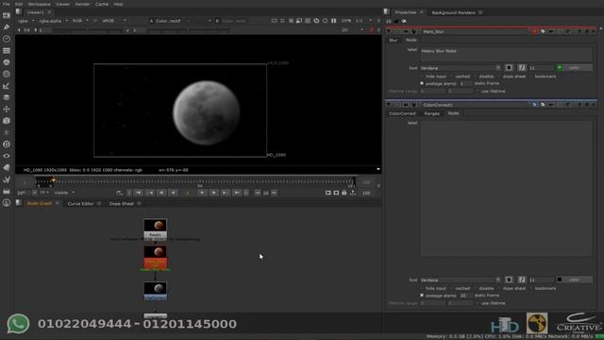Toggle hide input checkbox for Mars_blur
The image size is (604, 340).
pyautogui.click(x=422, y=76)
